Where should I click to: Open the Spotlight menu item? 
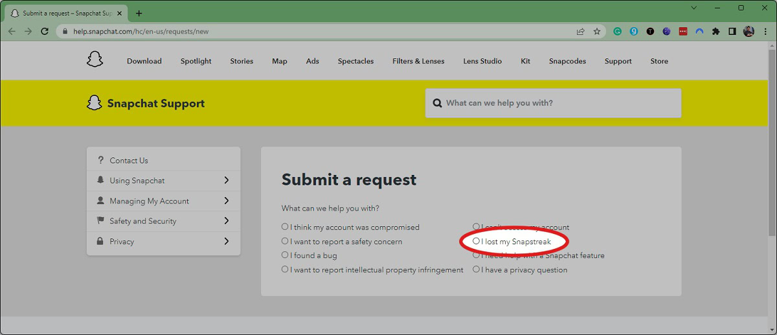coord(196,61)
